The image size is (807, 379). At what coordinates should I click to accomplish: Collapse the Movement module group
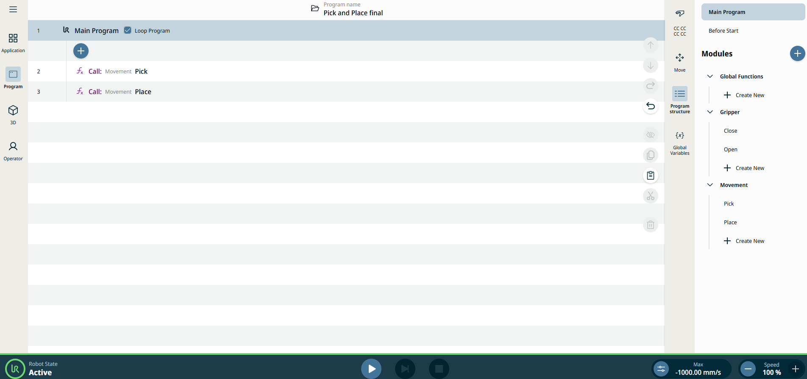click(x=710, y=185)
